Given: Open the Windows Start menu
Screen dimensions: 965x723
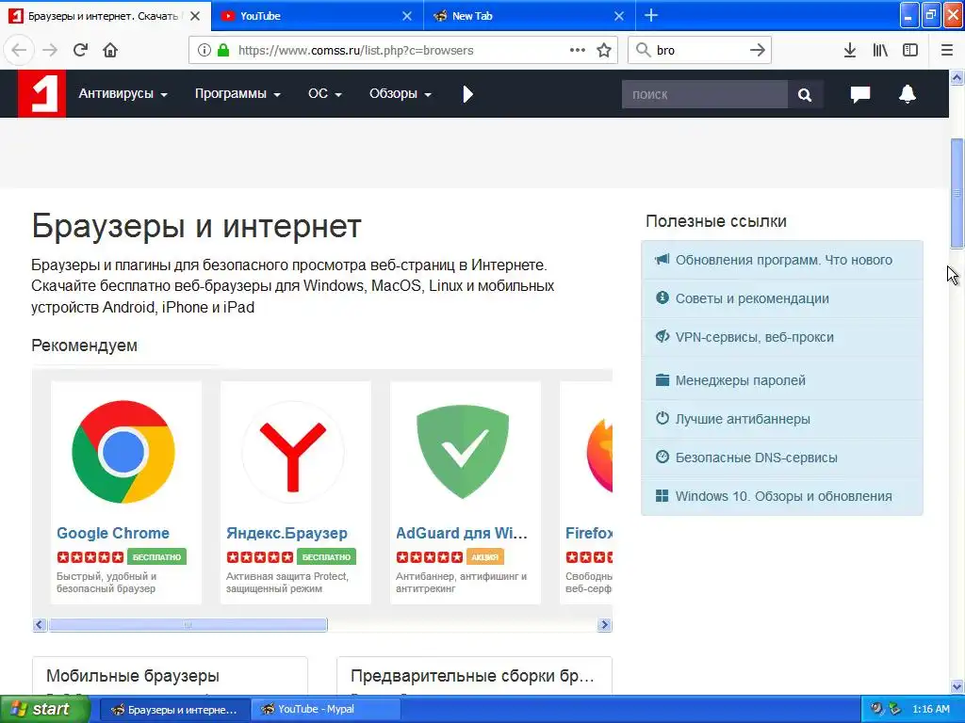Looking at the screenshot, I should [44, 709].
